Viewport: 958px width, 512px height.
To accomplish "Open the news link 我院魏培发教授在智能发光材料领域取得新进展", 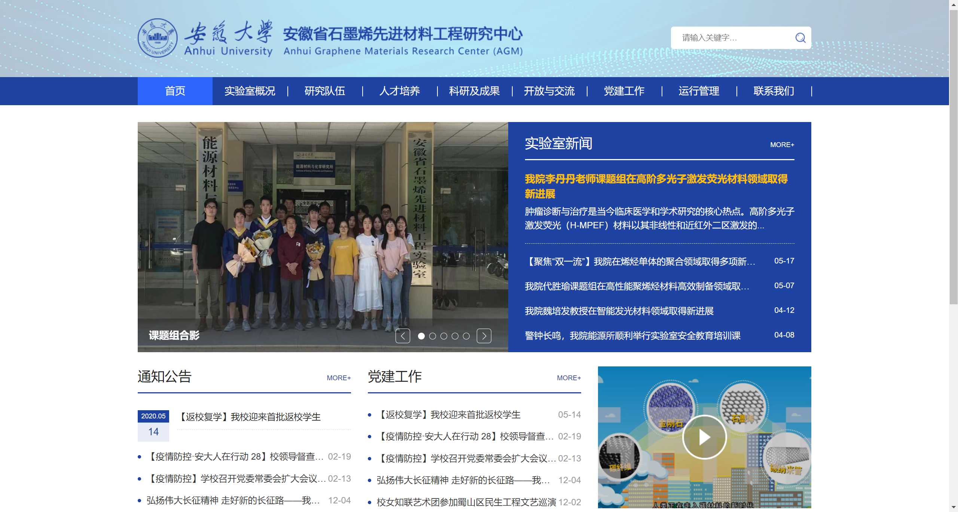I will click(619, 311).
